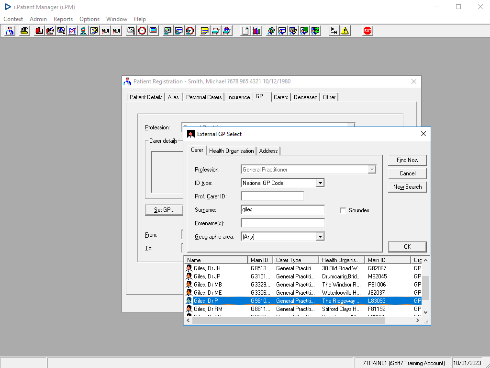The width and height of the screenshot is (490, 368).
Task: Click the person with red clock icon
Action: (190, 31)
